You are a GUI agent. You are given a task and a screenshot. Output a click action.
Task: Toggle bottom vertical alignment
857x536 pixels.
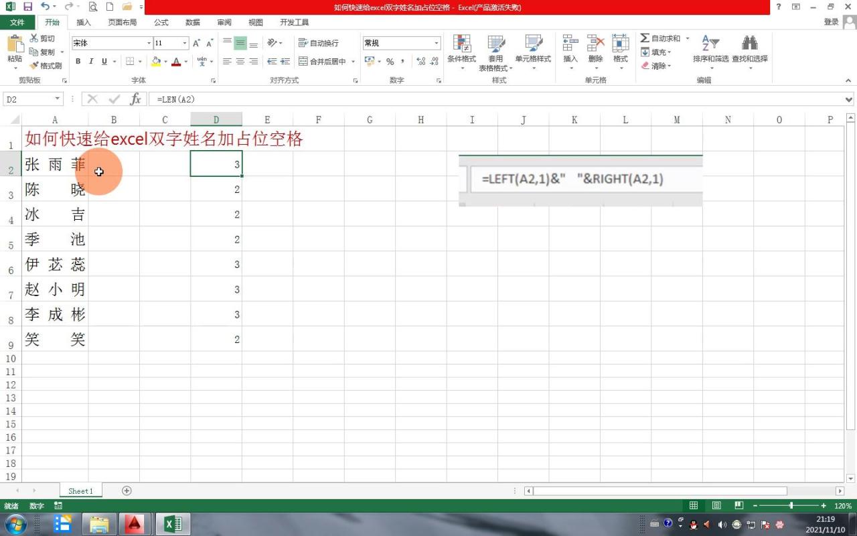pyautogui.click(x=254, y=43)
